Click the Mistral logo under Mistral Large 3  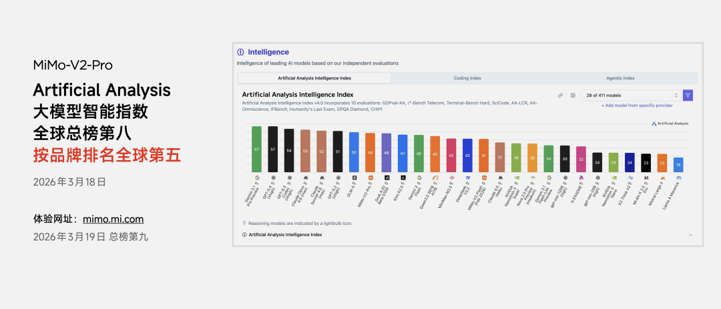click(662, 178)
